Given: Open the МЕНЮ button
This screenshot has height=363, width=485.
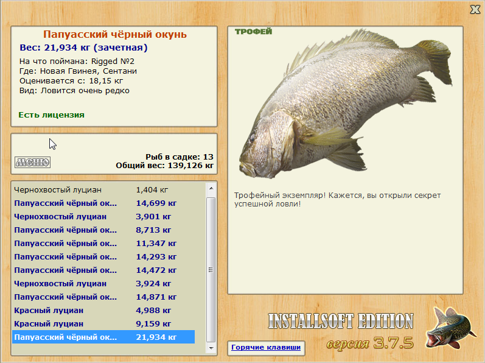Looking at the screenshot, I should point(32,162).
